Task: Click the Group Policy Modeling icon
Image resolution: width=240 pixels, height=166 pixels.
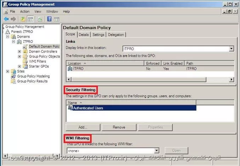Action: click(13, 76)
